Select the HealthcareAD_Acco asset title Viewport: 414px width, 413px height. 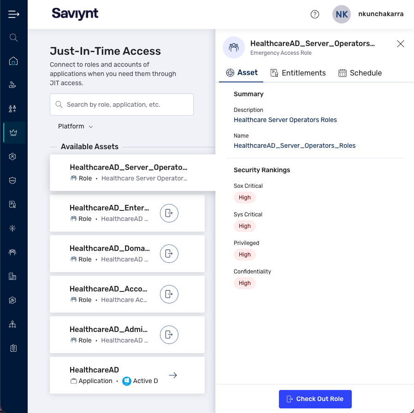pyautogui.click(x=108, y=289)
